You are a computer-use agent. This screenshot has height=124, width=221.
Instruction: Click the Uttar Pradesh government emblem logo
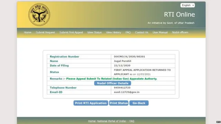click(x=39, y=14)
